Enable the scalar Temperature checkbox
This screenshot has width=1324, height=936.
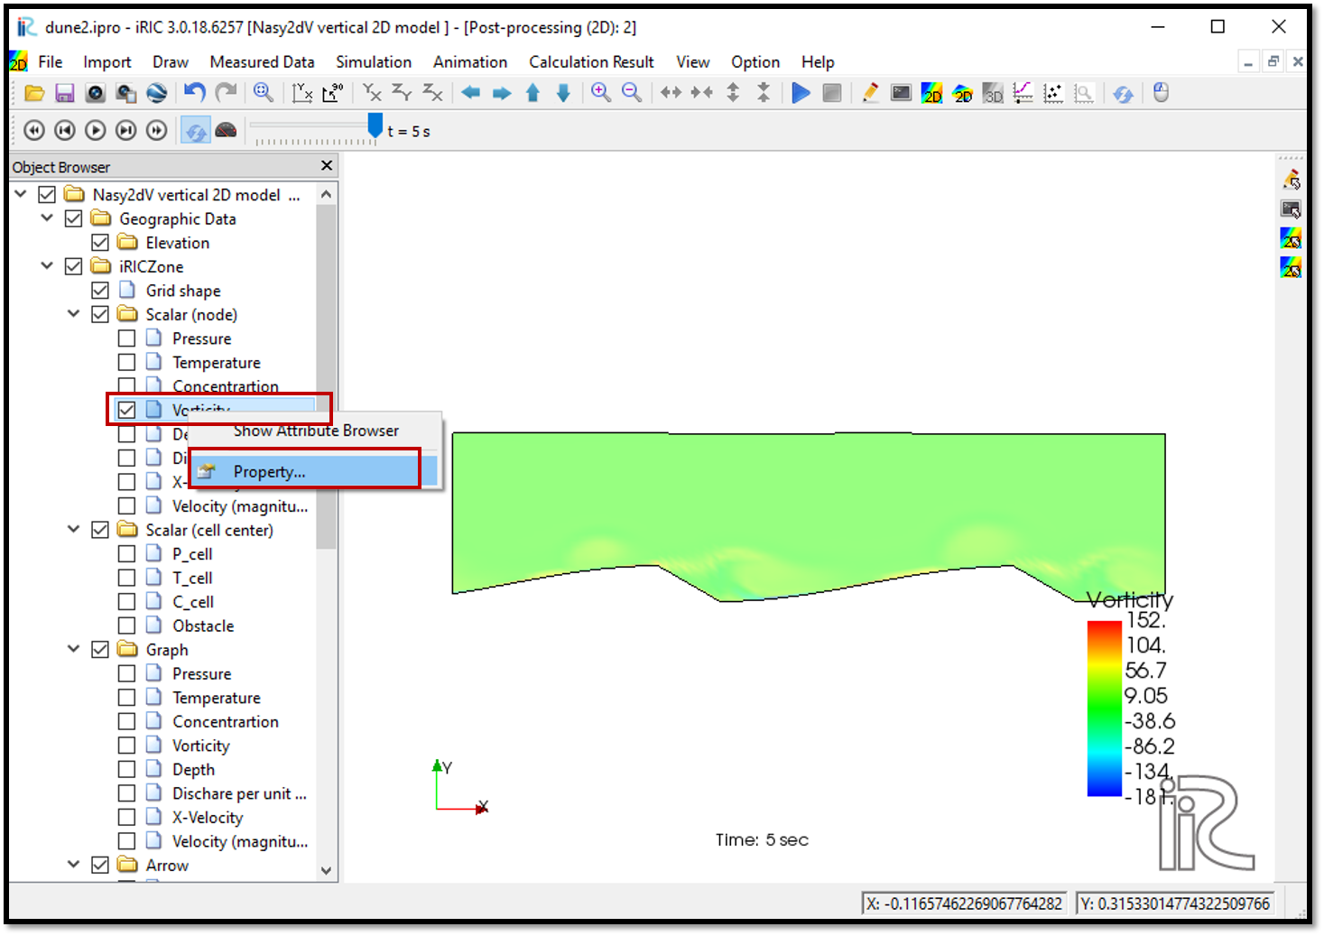pos(126,362)
